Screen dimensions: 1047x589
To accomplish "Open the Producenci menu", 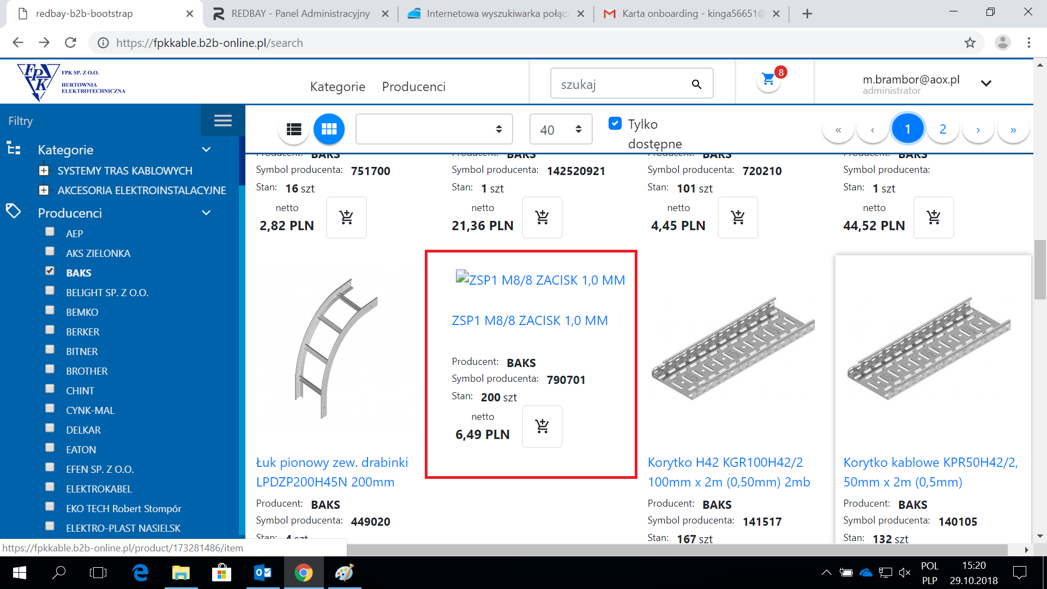I will (x=413, y=87).
